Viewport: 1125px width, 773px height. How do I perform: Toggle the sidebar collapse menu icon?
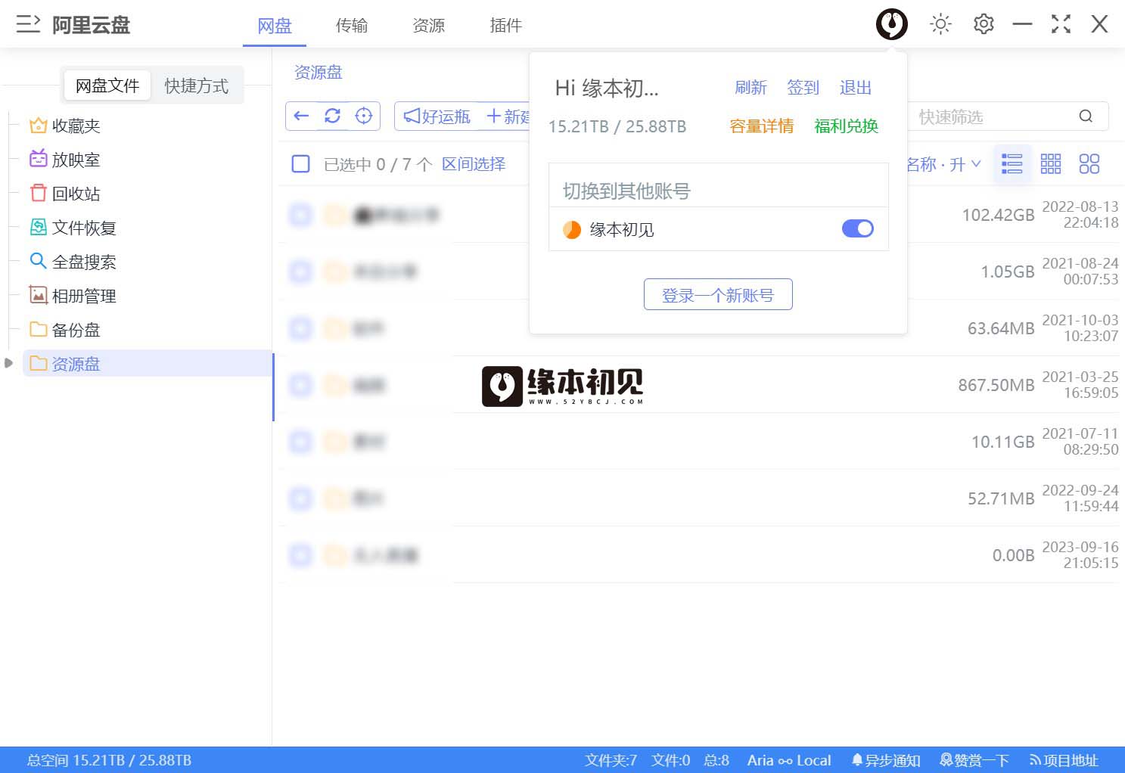click(x=28, y=23)
